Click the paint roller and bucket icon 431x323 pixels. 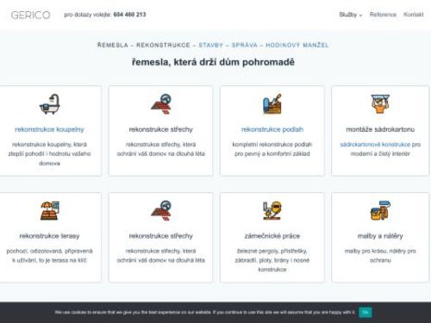point(380,211)
